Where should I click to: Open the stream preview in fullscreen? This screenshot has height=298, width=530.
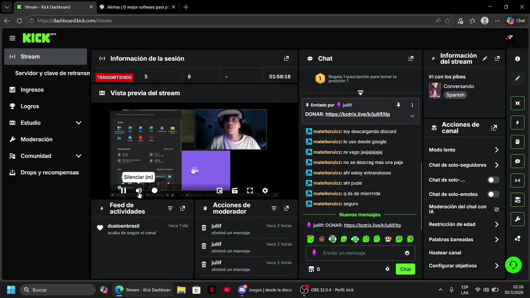pos(250,190)
